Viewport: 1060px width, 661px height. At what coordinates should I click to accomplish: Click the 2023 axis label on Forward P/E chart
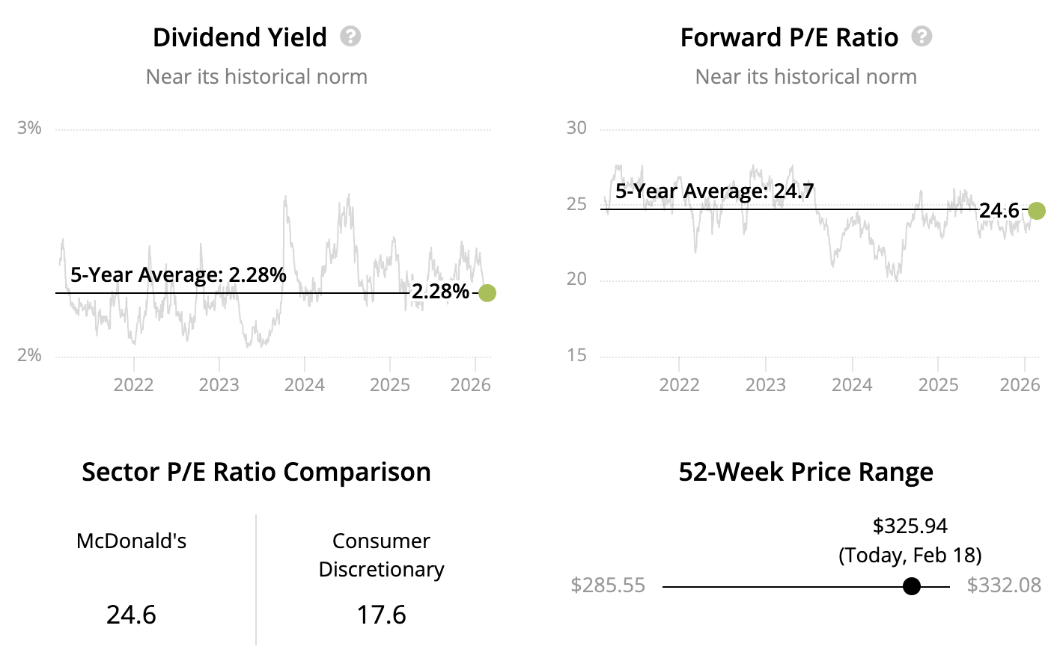coord(765,384)
